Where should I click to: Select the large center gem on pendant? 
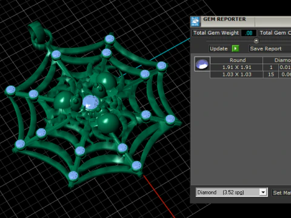point(90,102)
